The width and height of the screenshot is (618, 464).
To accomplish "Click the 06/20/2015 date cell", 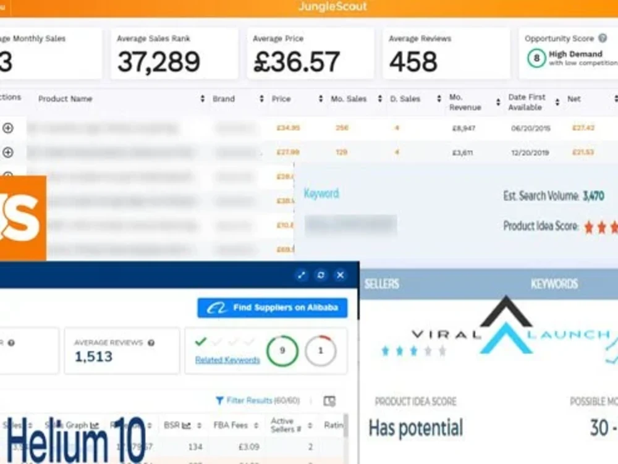I will point(530,129).
